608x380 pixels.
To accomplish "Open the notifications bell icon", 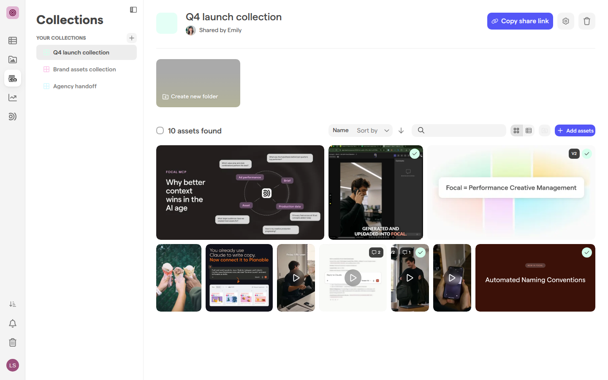I will 13,323.
